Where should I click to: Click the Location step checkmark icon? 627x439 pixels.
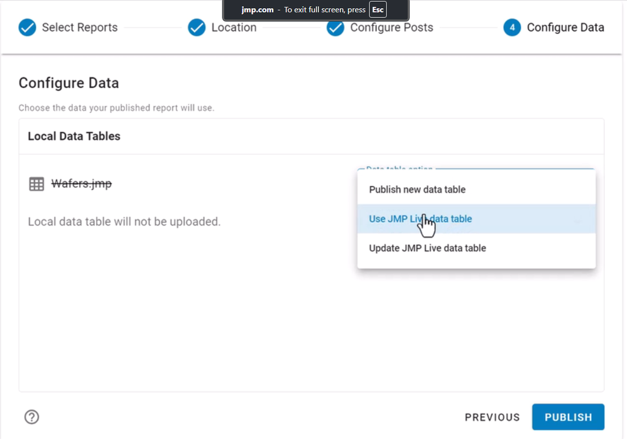point(197,28)
